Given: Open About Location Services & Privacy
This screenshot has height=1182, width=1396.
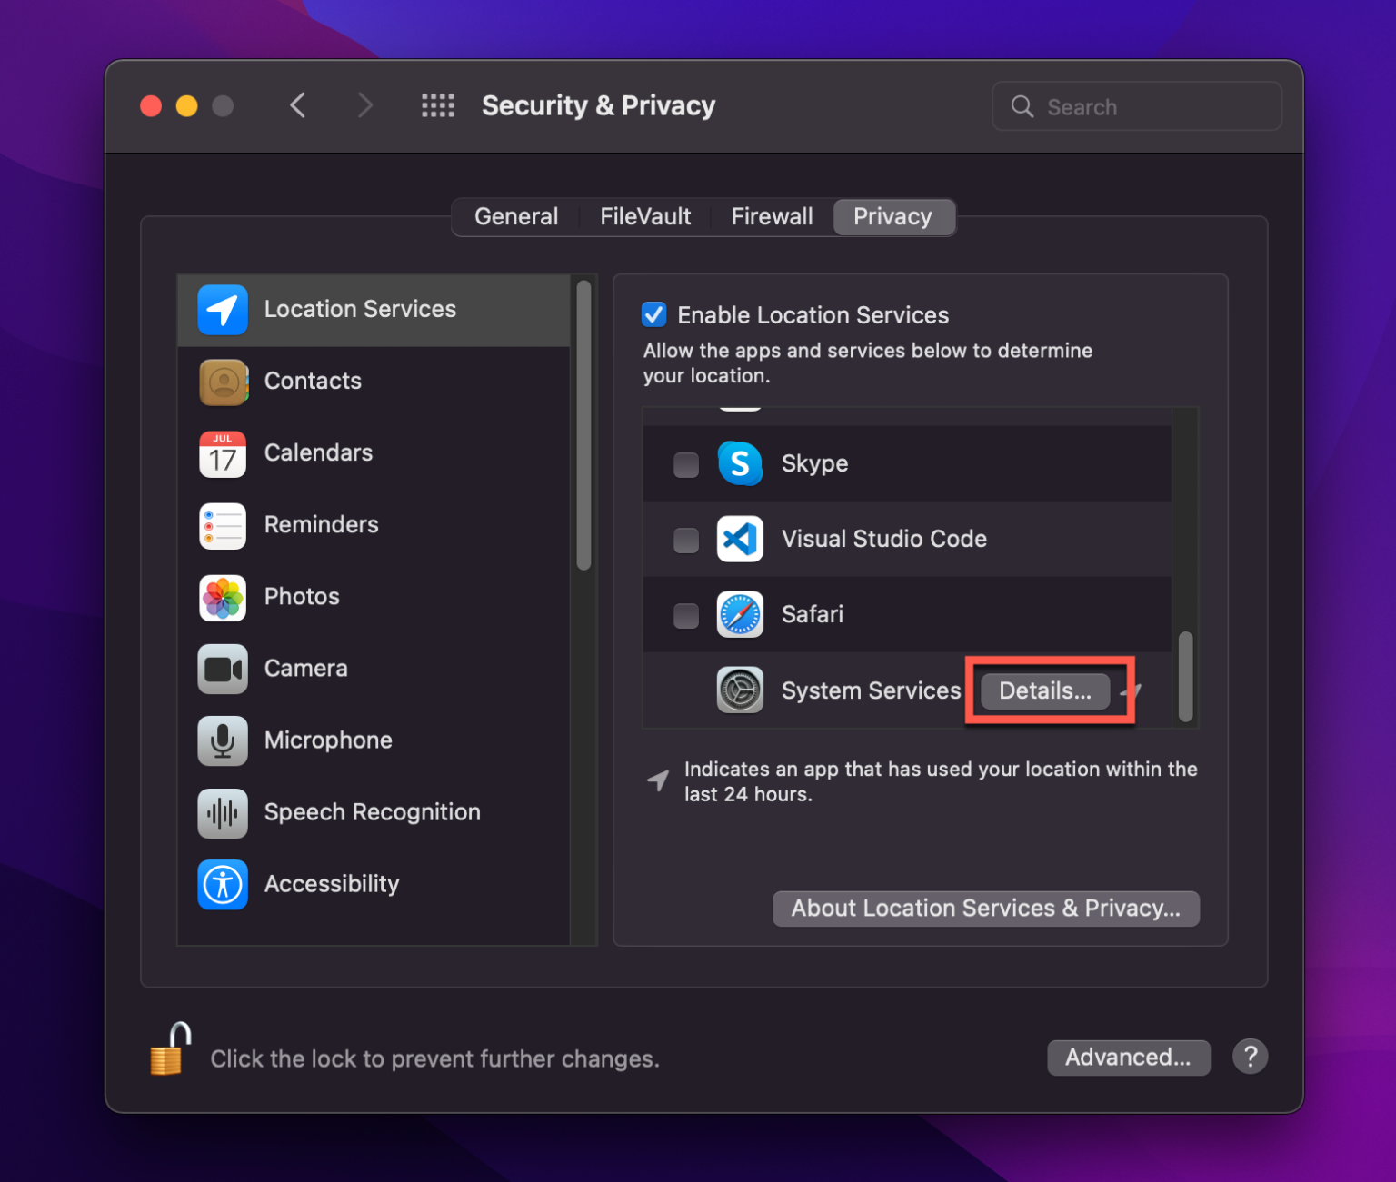Looking at the screenshot, I should (x=986, y=908).
